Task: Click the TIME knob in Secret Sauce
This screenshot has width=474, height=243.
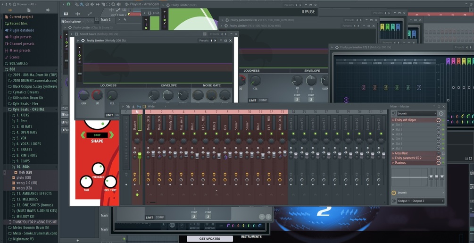Action: [86, 182]
